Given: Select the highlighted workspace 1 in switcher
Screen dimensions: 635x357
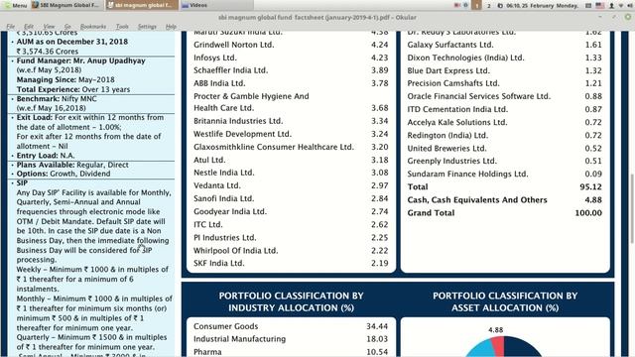Looking at the screenshot, I should [476, 5].
